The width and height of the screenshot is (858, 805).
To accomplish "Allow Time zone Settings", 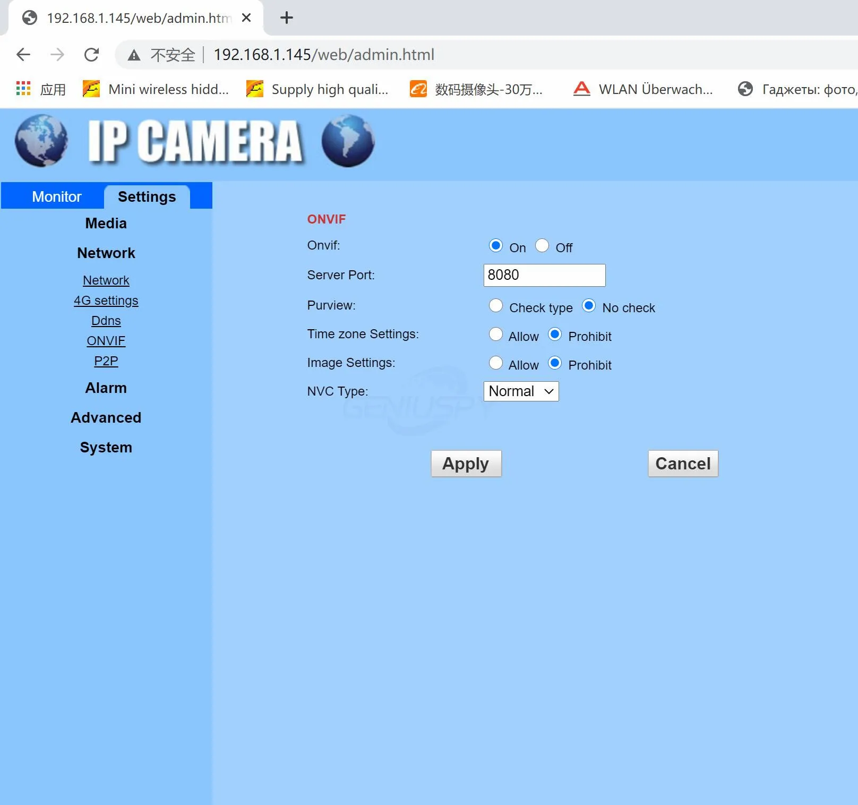I will coord(495,335).
